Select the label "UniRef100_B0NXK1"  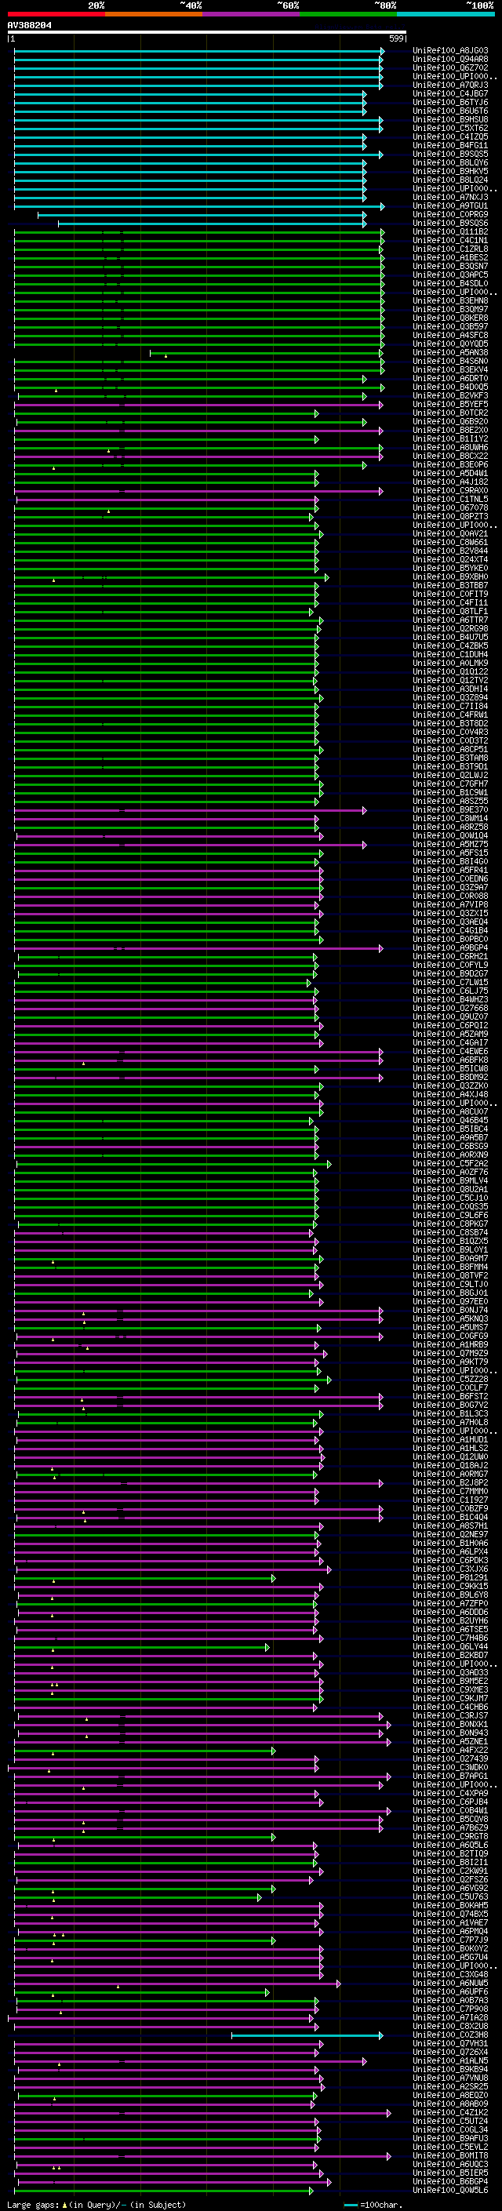450,1723
